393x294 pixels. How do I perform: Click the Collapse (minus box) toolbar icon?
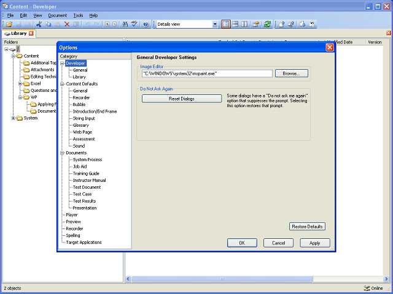pyautogui.click(x=115, y=24)
